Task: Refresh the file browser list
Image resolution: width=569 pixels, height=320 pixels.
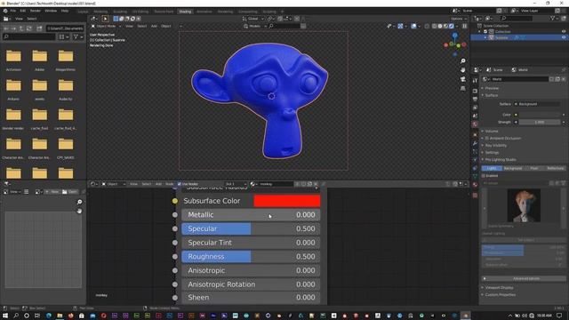Action: (29, 28)
